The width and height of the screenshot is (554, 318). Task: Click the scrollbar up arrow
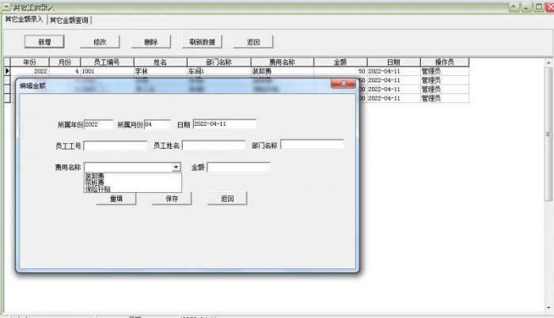[x=548, y=62]
